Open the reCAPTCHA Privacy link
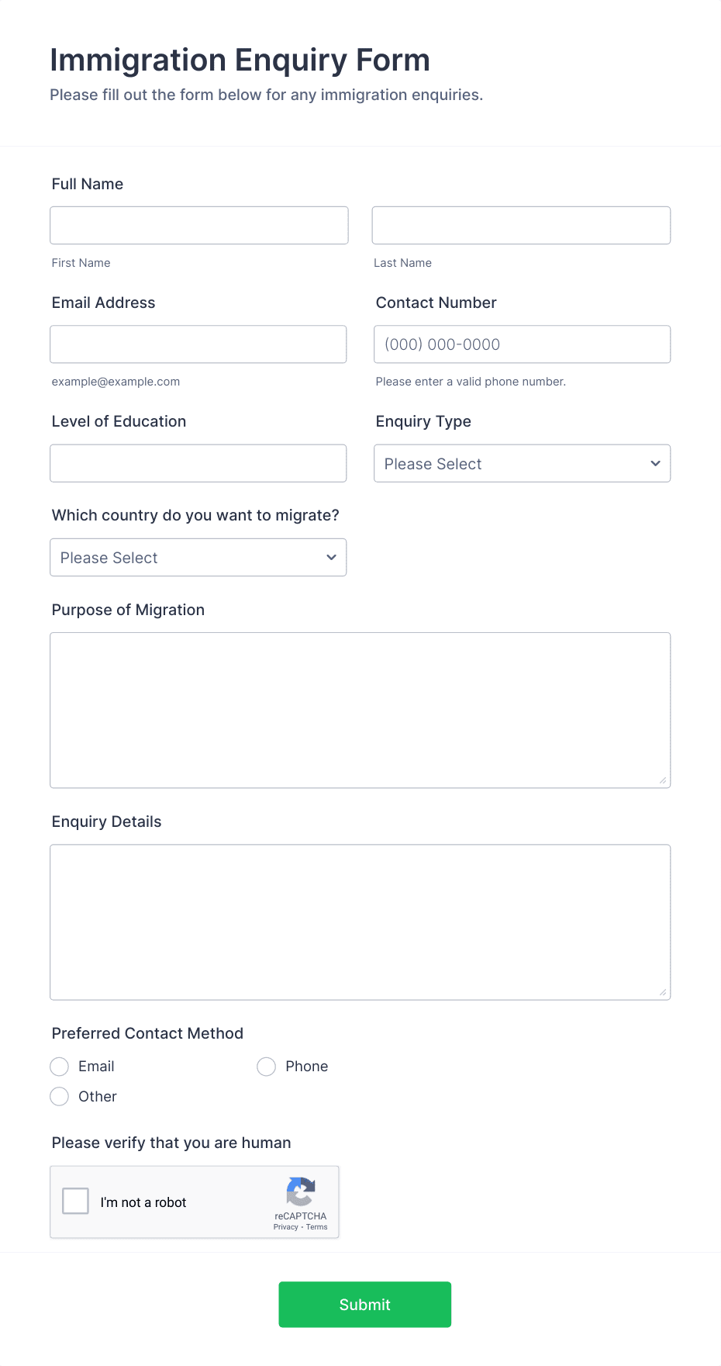Image resolution: width=721 pixels, height=1366 pixels. point(285,1227)
